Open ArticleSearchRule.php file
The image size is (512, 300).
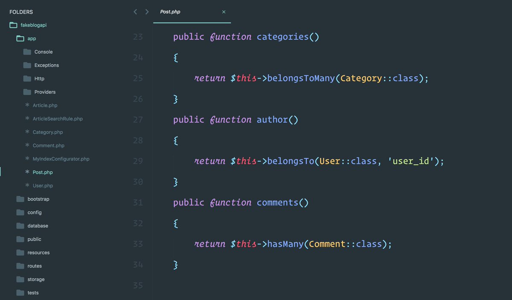(x=58, y=119)
